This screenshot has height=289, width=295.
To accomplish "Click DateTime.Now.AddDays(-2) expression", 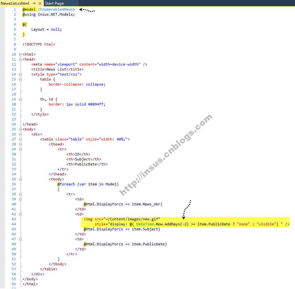I will (162, 224).
